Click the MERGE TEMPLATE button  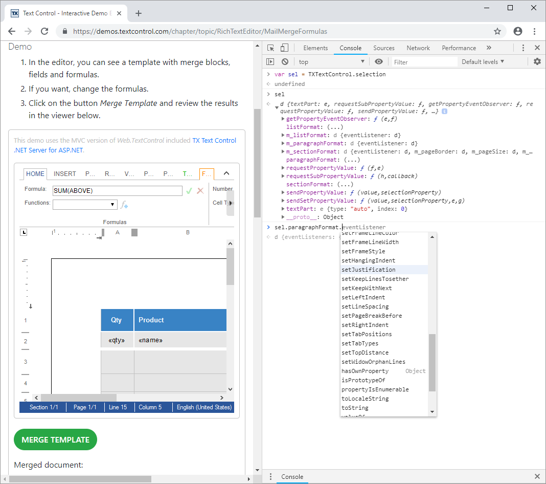(x=55, y=439)
